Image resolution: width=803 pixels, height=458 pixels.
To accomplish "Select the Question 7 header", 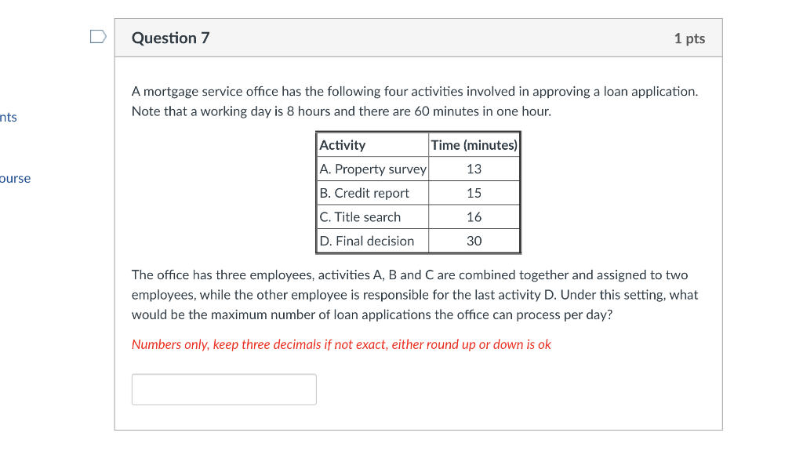I will [x=171, y=37].
